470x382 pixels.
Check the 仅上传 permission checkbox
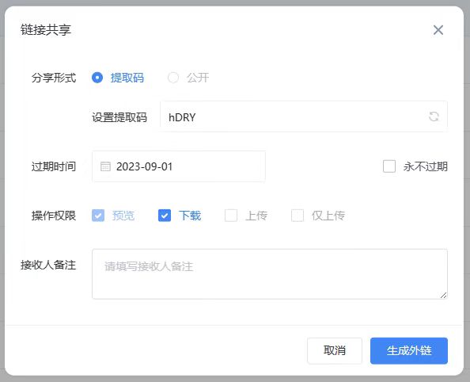[298, 216]
